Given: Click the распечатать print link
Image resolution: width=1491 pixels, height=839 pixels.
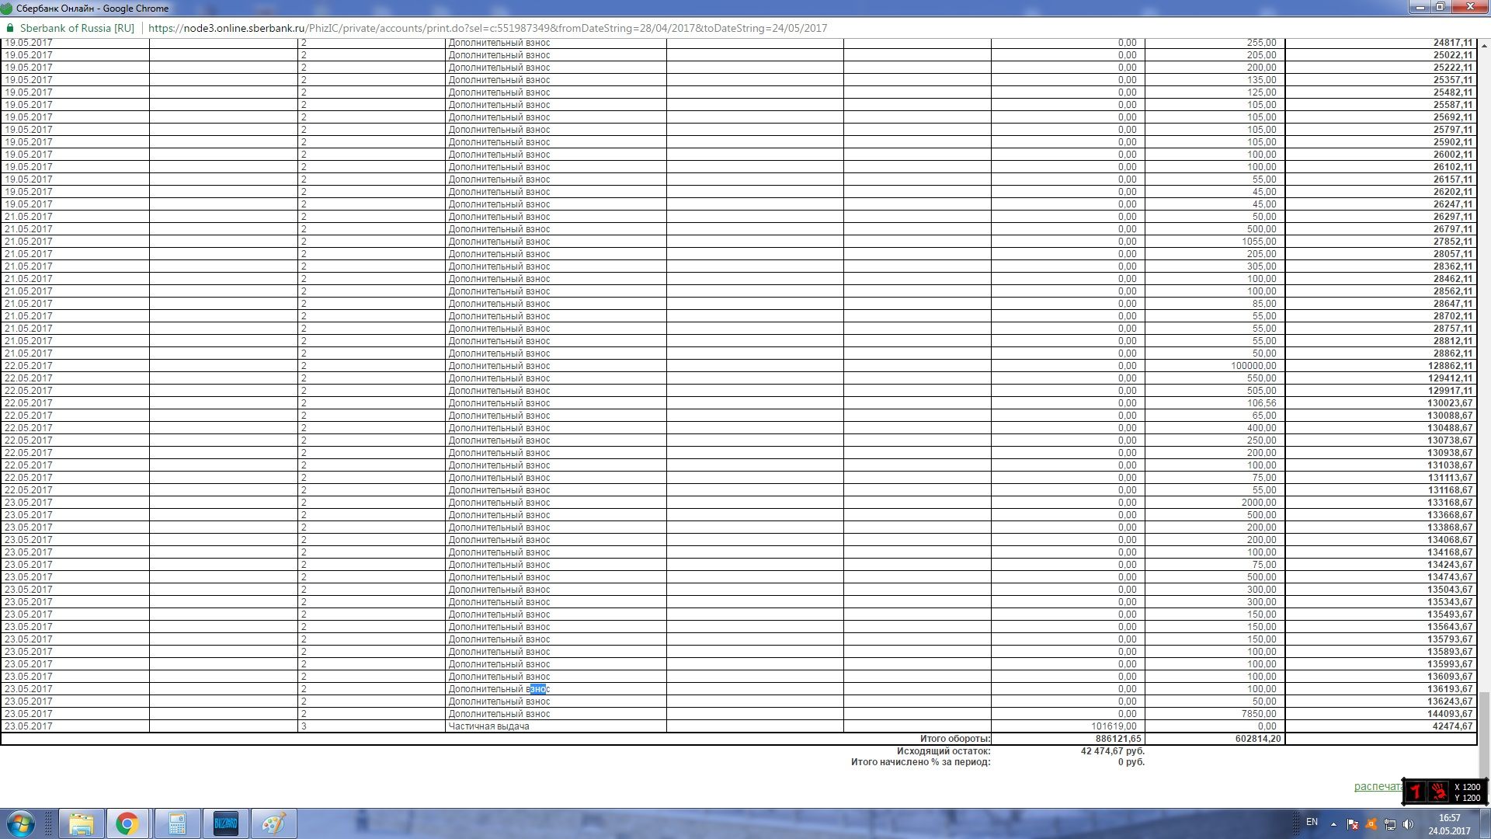Looking at the screenshot, I should [x=1377, y=786].
